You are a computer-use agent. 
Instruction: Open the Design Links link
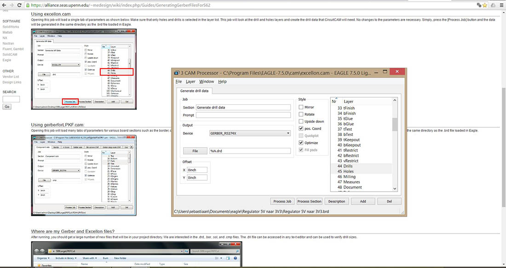click(12, 82)
